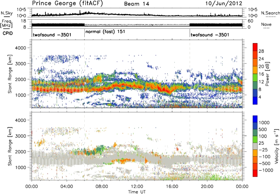
Task: Click the '1000' Velocity colorbar tick
Action: pos(264,123)
